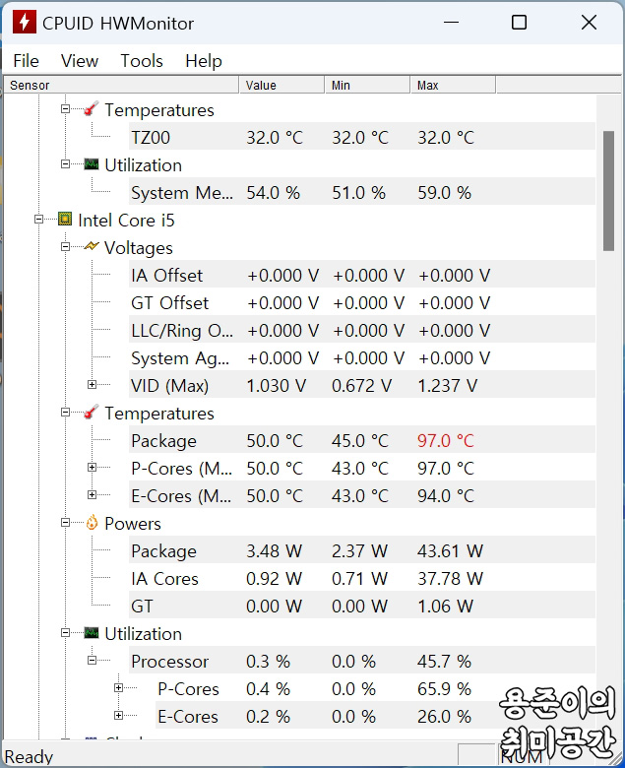Open the File menu
Viewport: 625px width, 768px height.
point(26,61)
